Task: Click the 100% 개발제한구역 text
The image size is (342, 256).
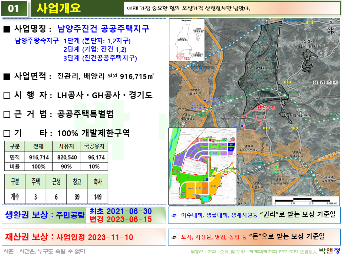Action: point(93,133)
